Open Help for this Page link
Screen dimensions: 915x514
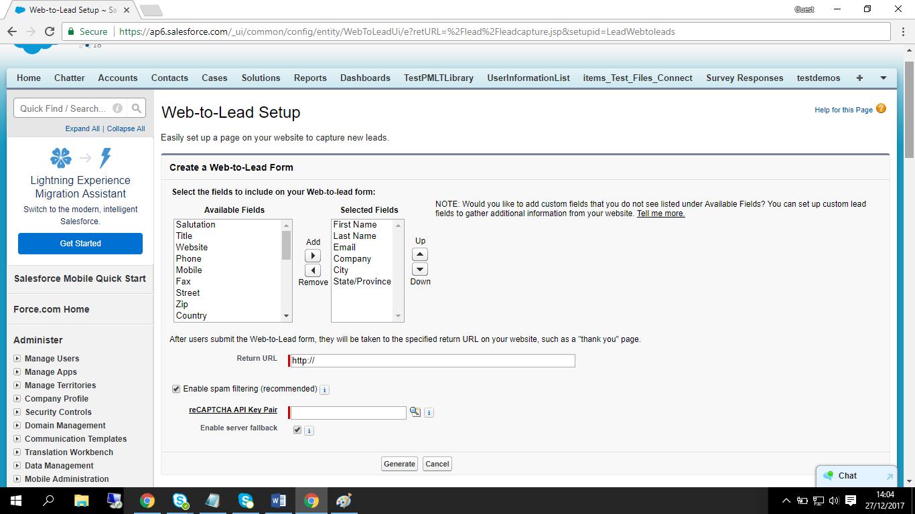point(843,110)
